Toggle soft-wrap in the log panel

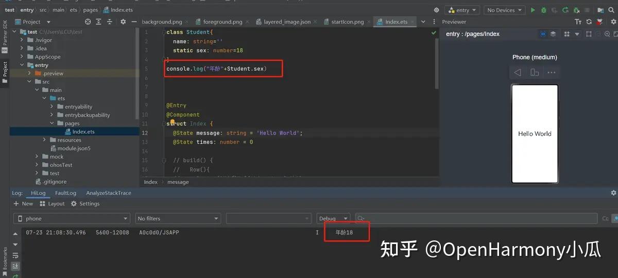(15, 255)
